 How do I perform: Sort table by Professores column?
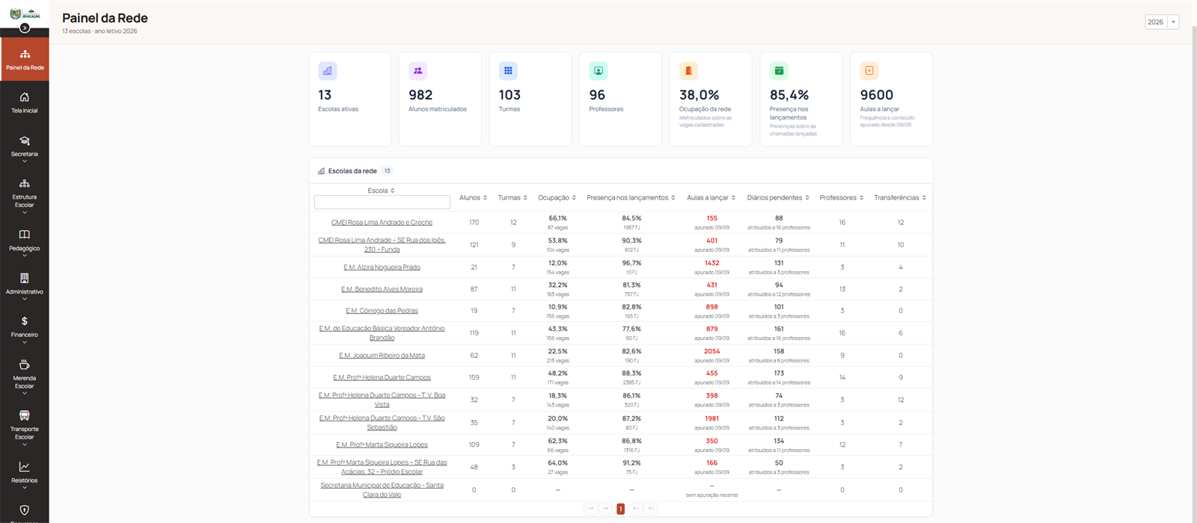[842, 198]
